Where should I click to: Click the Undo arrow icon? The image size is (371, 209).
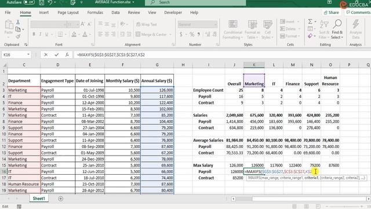coord(50,2)
